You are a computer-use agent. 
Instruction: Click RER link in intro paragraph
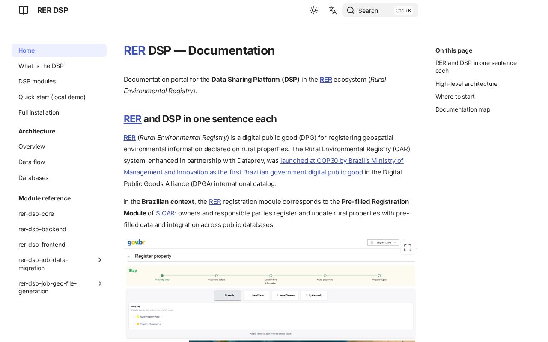(x=326, y=79)
